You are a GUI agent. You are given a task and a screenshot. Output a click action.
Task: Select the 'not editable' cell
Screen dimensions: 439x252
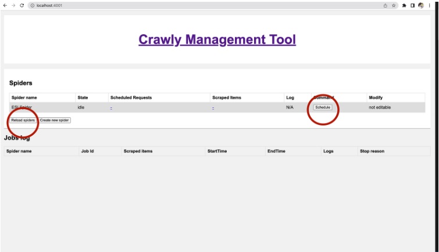pos(380,107)
